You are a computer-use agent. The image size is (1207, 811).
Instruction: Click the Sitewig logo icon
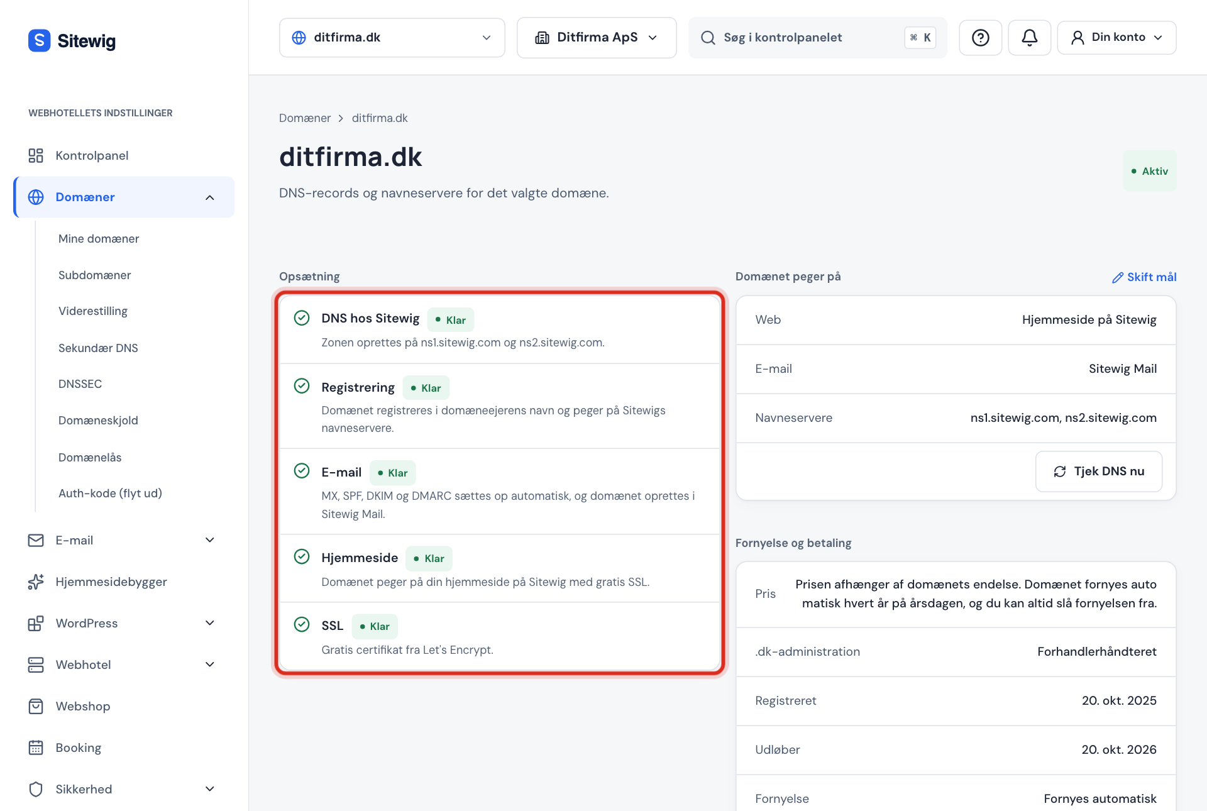(39, 40)
